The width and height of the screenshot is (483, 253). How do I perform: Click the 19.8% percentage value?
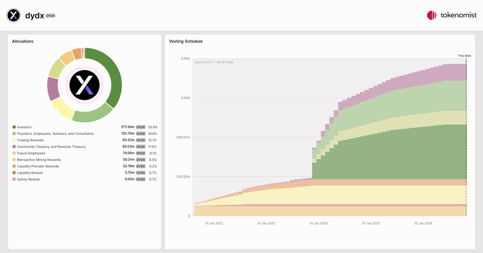click(x=153, y=134)
